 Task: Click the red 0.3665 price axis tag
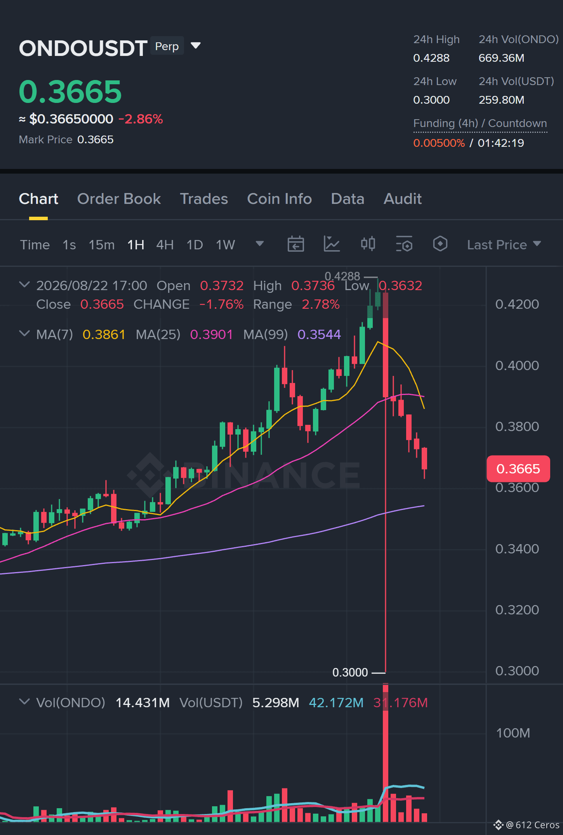pyautogui.click(x=518, y=469)
